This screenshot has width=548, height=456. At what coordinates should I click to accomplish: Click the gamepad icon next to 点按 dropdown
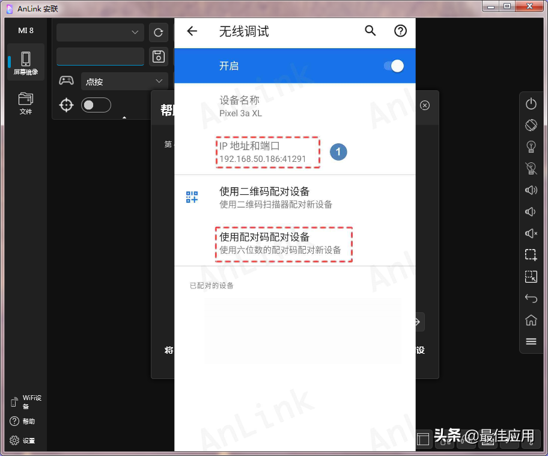click(66, 81)
